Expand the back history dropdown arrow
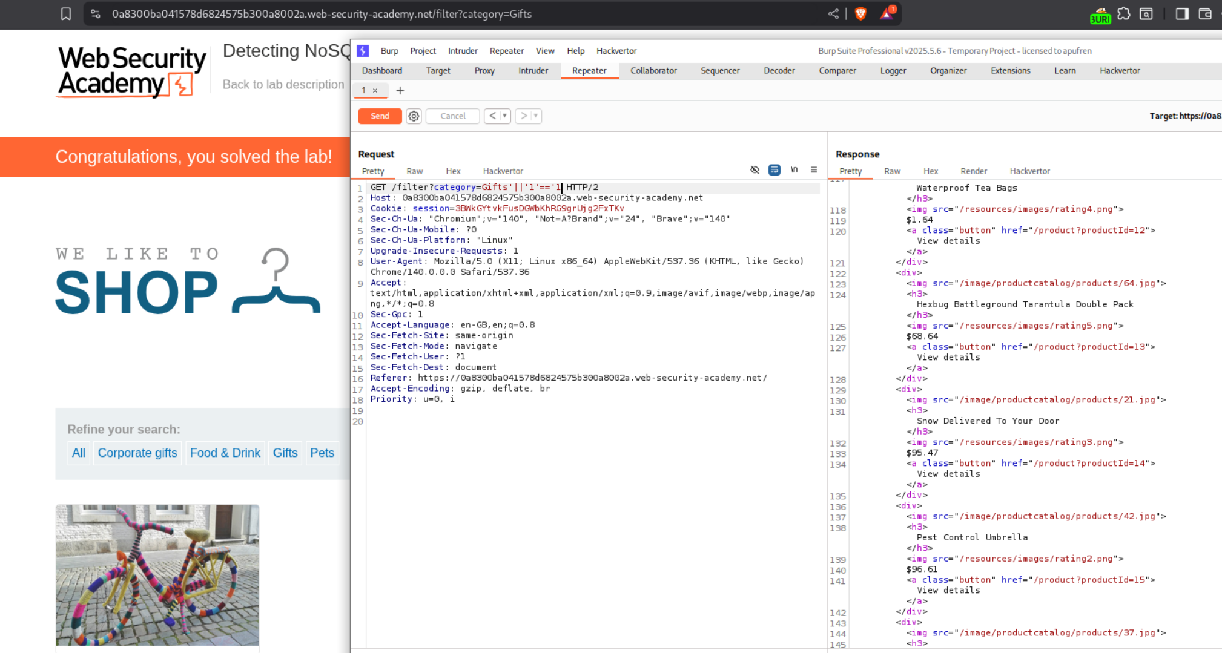Image resolution: width=1222 pixels, height=653 pixels. click(x=504, y=116)
